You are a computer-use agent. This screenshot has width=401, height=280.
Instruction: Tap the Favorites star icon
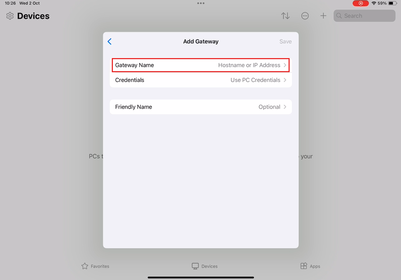click(x=85, y=266)
